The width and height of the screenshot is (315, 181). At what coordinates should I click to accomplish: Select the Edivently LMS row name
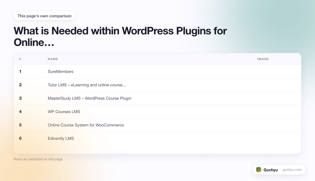(x=61, y=138)
